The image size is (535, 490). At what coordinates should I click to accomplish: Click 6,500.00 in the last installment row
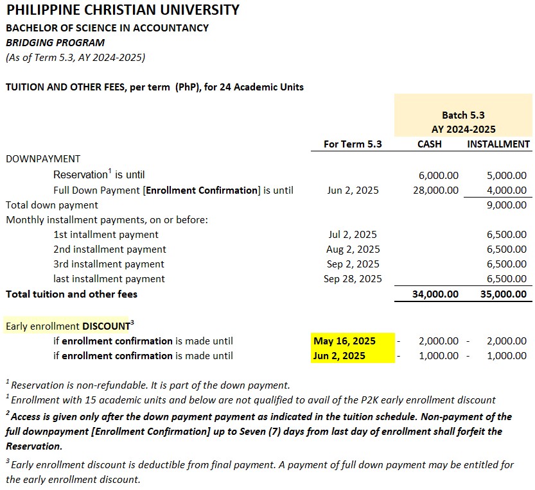point(506,279)
